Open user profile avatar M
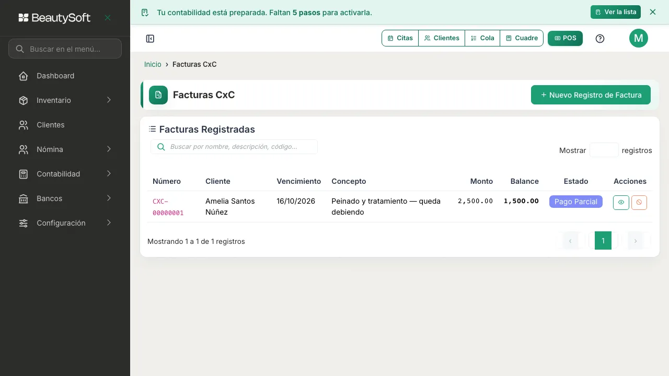669x376 pixels. pyautogui.click(x=639, y=38)
